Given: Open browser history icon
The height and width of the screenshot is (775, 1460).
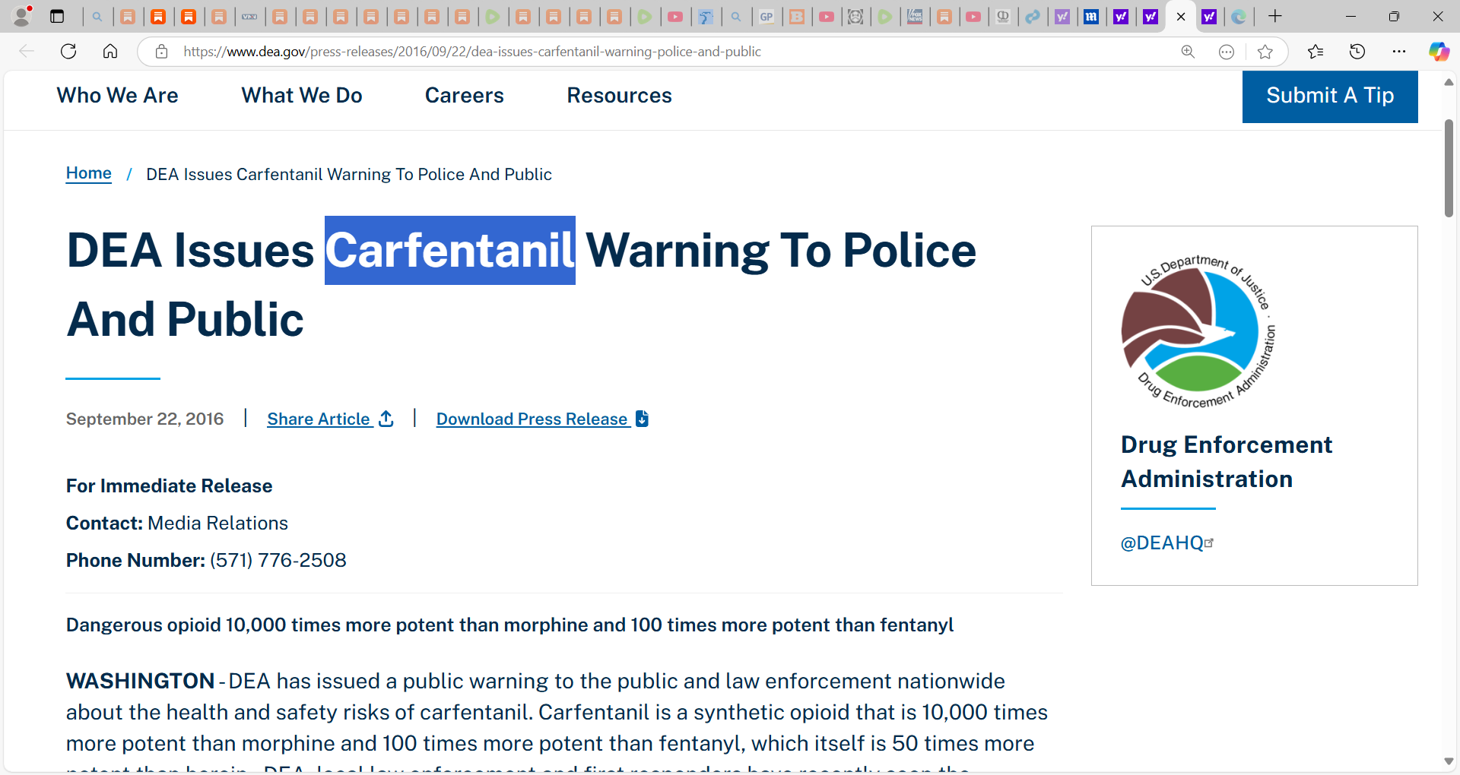Looking at the screenshot, I should [1357, 51].
